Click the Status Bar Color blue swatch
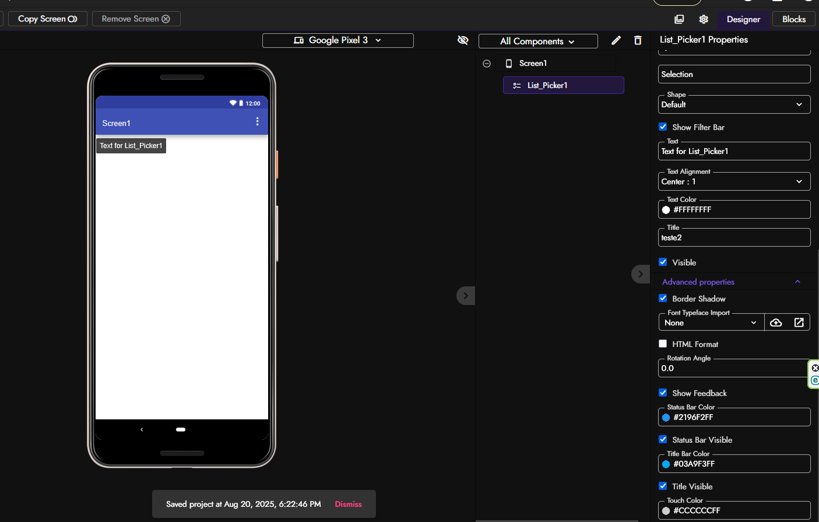The height and width of the screenshot is (522, 819). [x=666, y=418]
